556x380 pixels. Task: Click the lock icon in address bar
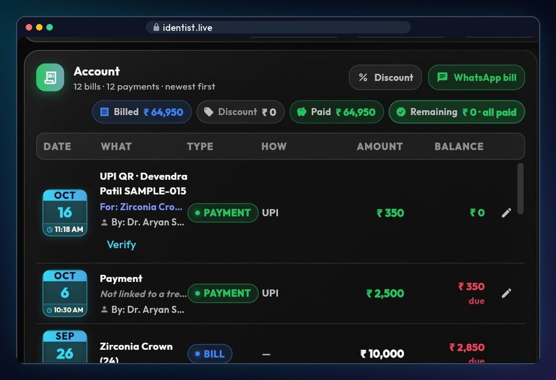156,27
